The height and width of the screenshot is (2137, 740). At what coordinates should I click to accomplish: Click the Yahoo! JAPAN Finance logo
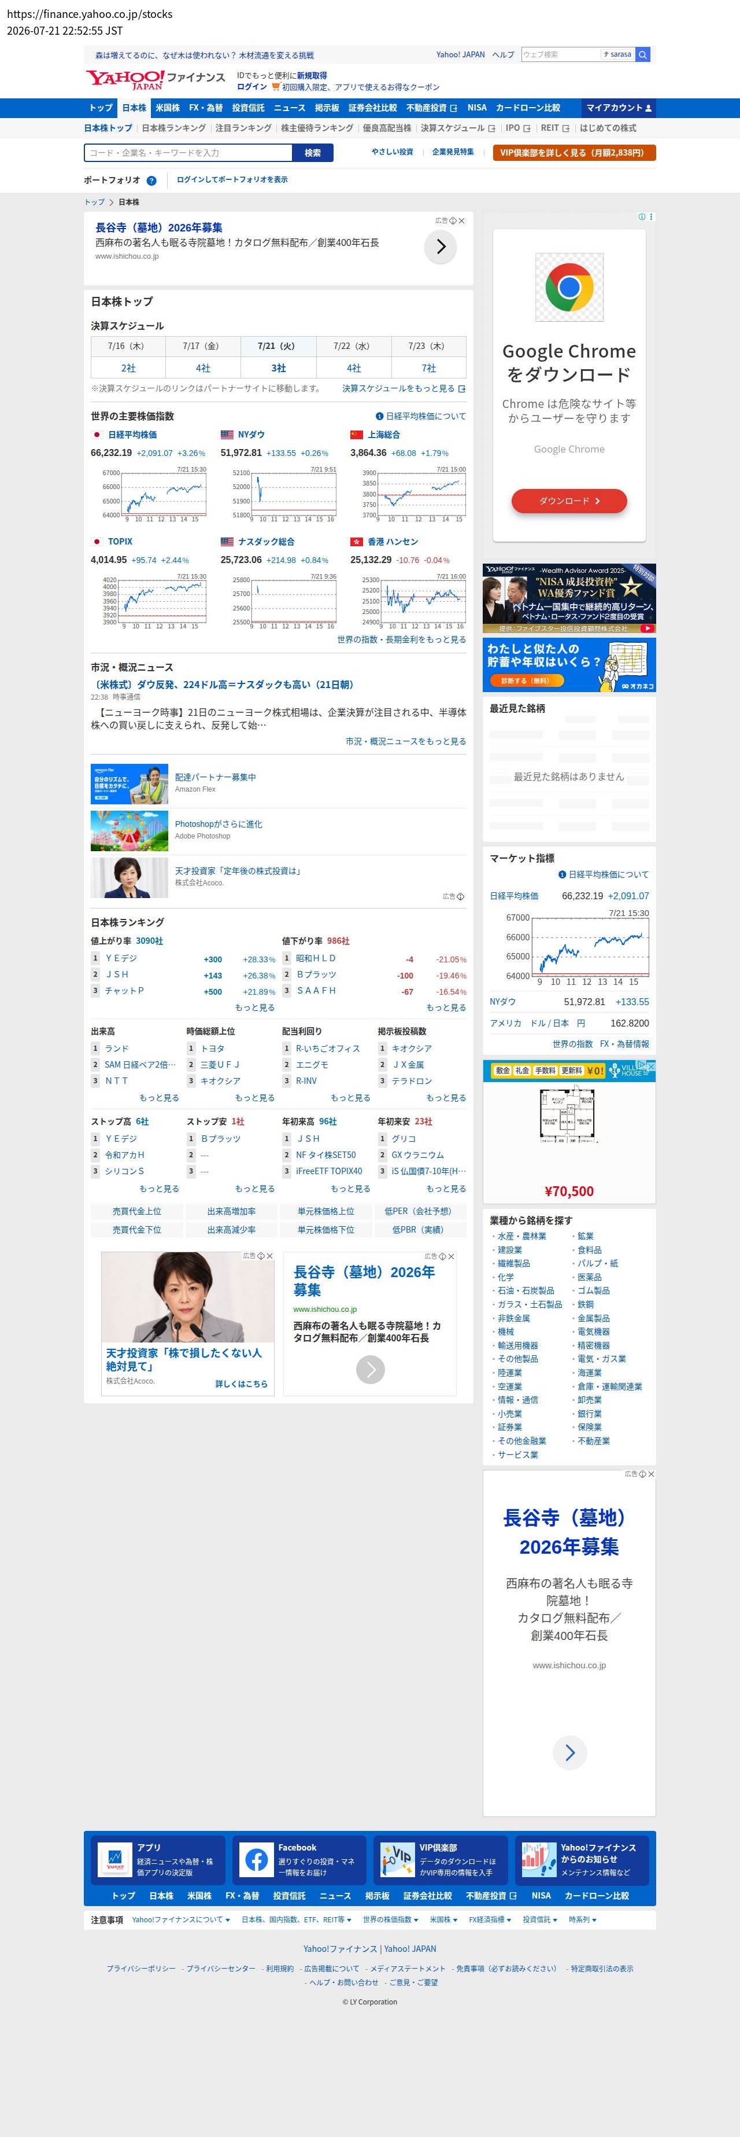(156, 79)
